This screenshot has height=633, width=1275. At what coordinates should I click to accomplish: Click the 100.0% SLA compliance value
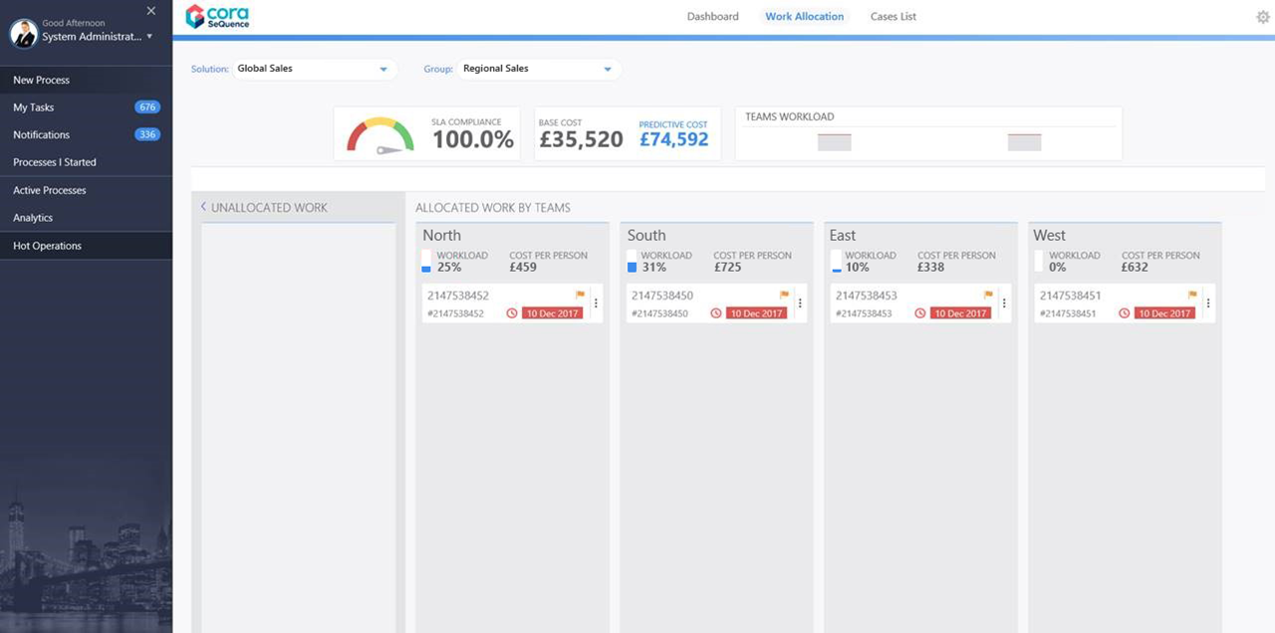click(473, 140)
